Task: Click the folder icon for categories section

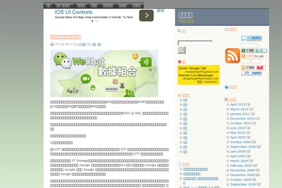Action: click(180, 95)
